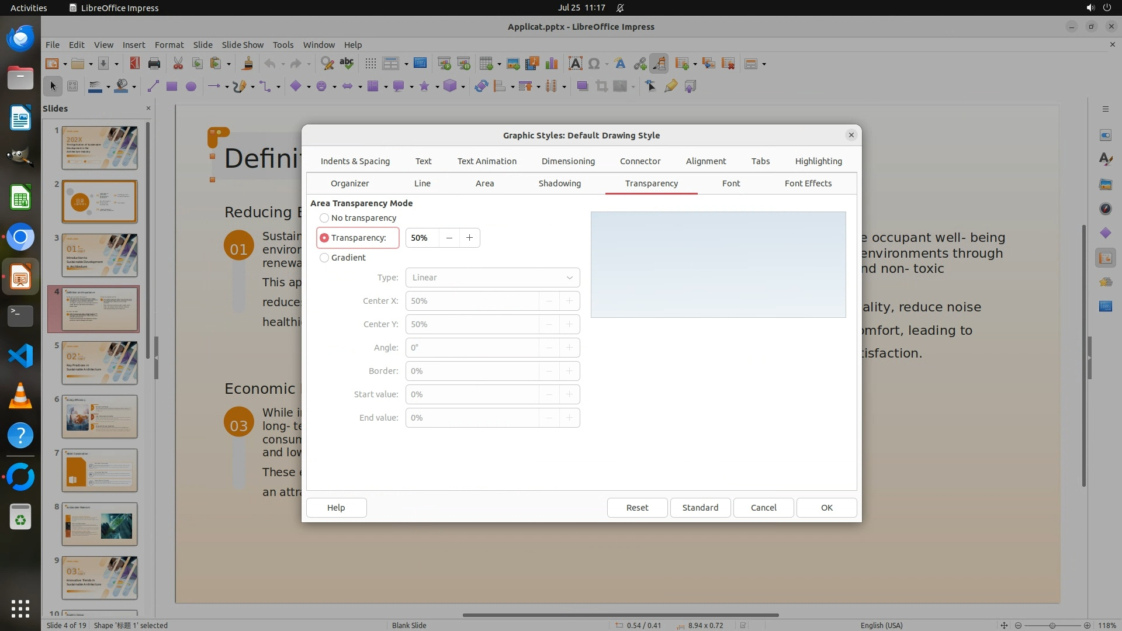Switch to the Shadowing tab
Viewport: 1122px width, 631px height.
[x=559, y=183]
